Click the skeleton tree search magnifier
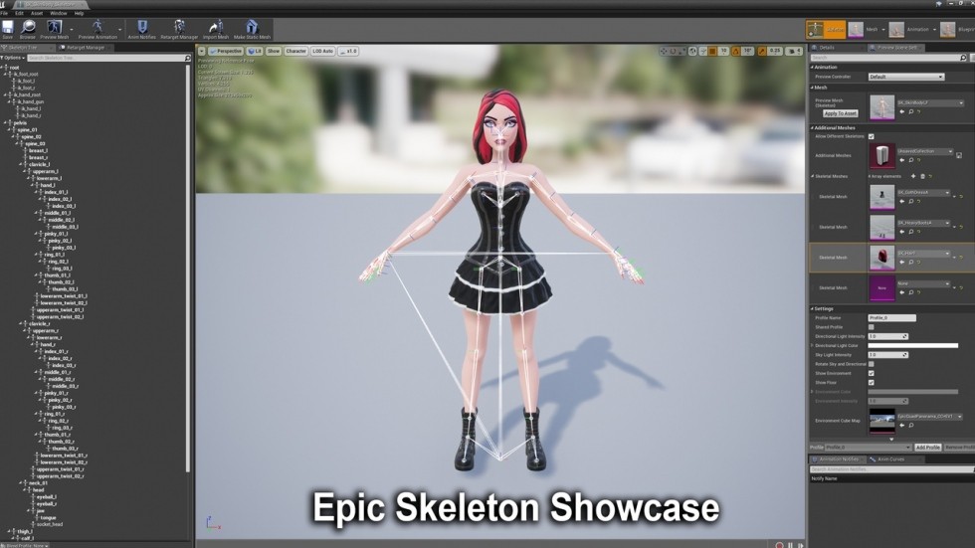 click(188, 58)
